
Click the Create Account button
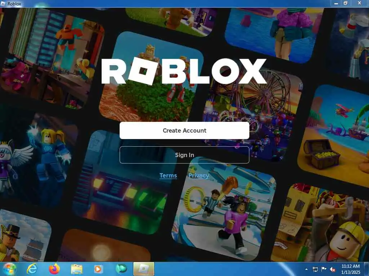pos(184,130)
